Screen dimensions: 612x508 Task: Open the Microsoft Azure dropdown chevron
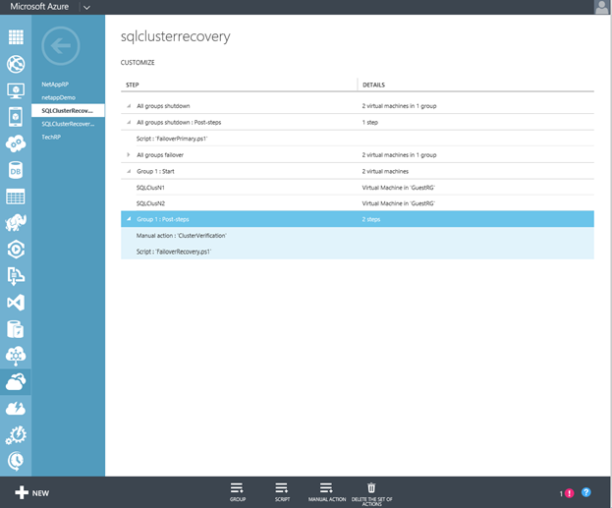point(86,8)
